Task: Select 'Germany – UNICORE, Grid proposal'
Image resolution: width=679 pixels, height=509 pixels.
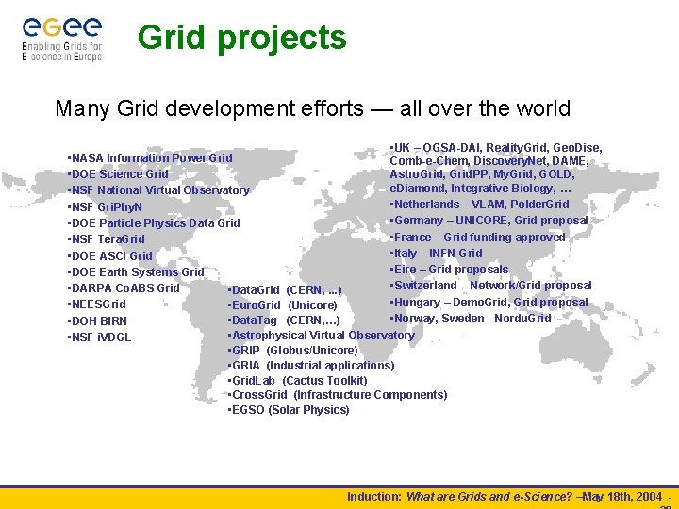Action: (x=489, y=221)
